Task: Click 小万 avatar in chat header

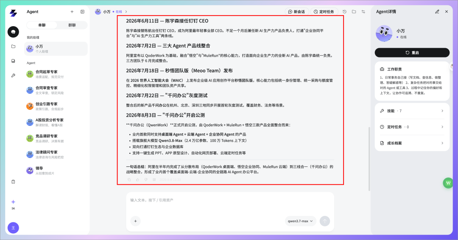Action: coord(98,12)
